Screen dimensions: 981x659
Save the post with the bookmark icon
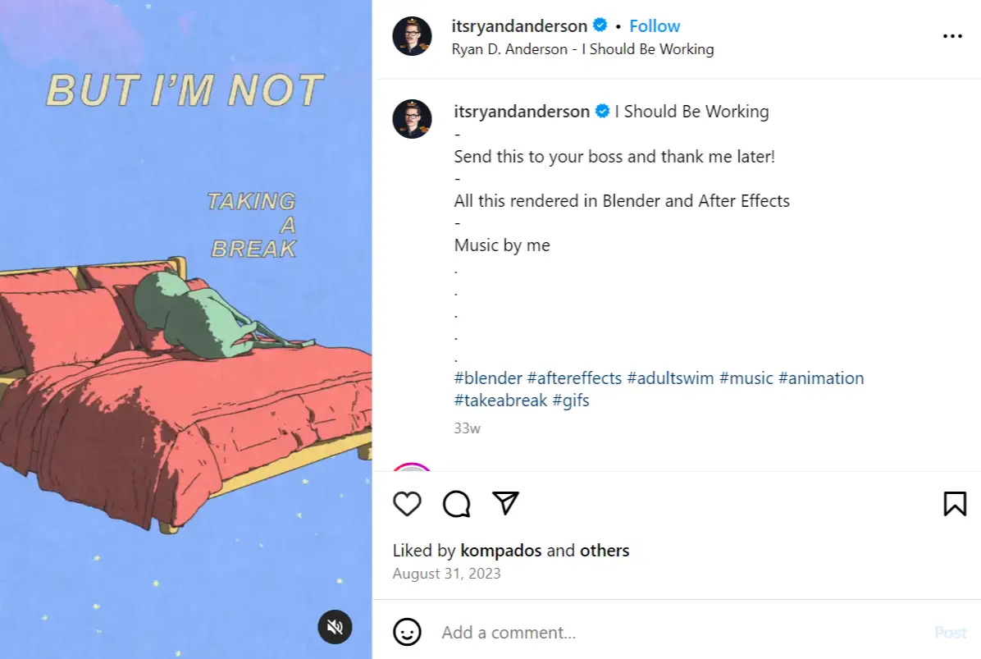pos(955,504)
